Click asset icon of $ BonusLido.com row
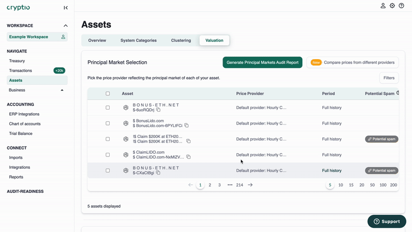This screenshot has width=412, height=232. [x=126, y=123]
